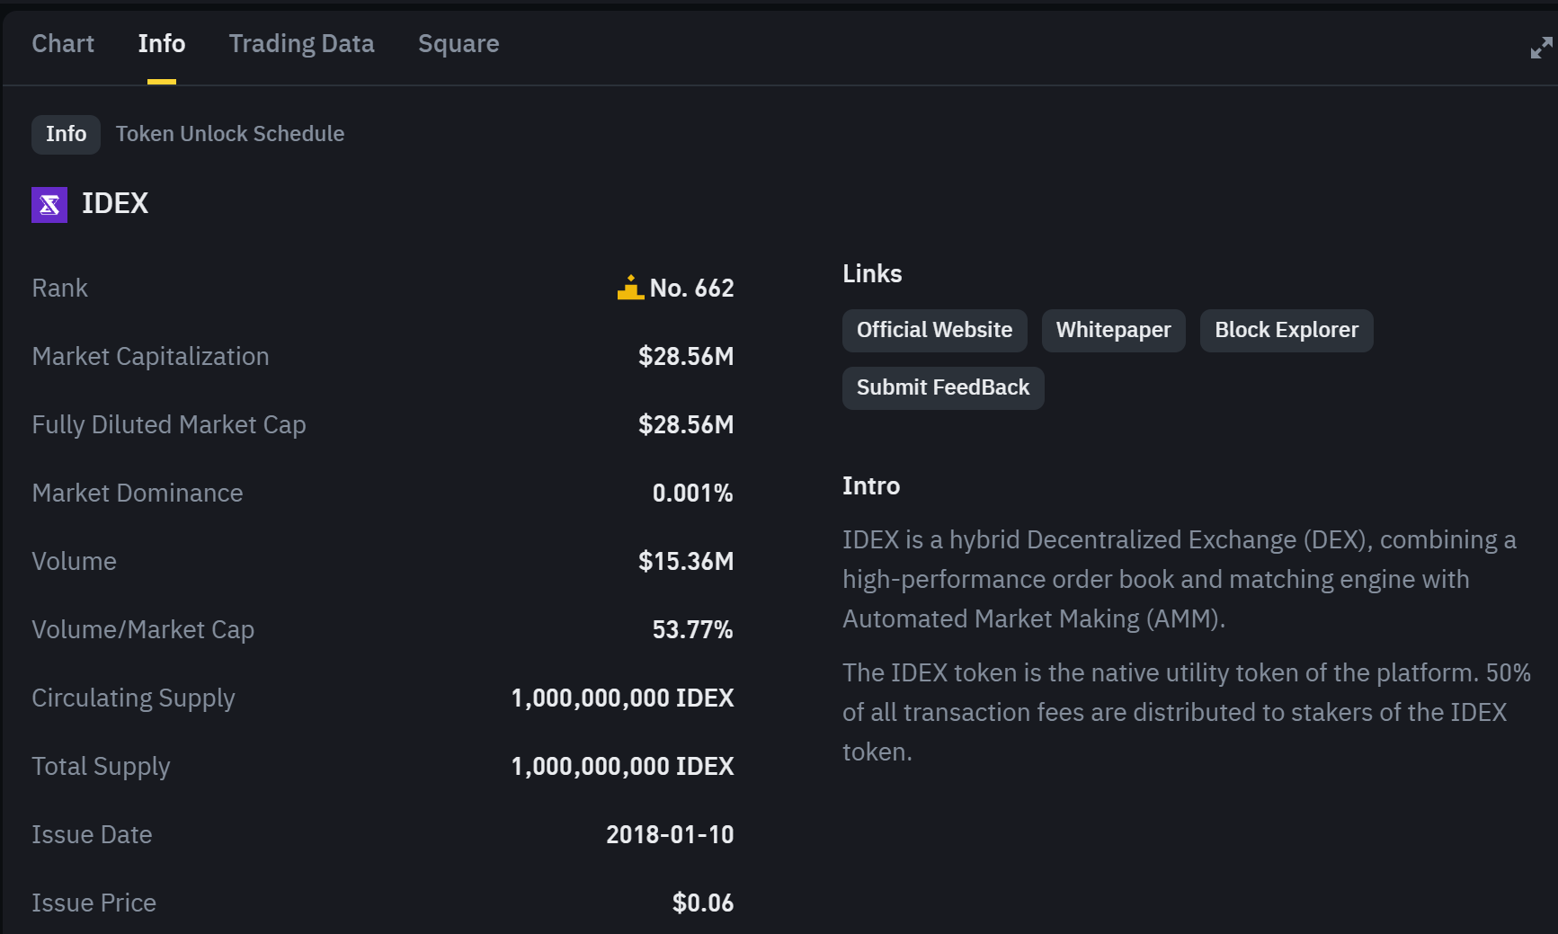Screen dimensions: 1558x934
Task: Click the rank value No. 662
Action: (691, 288)
